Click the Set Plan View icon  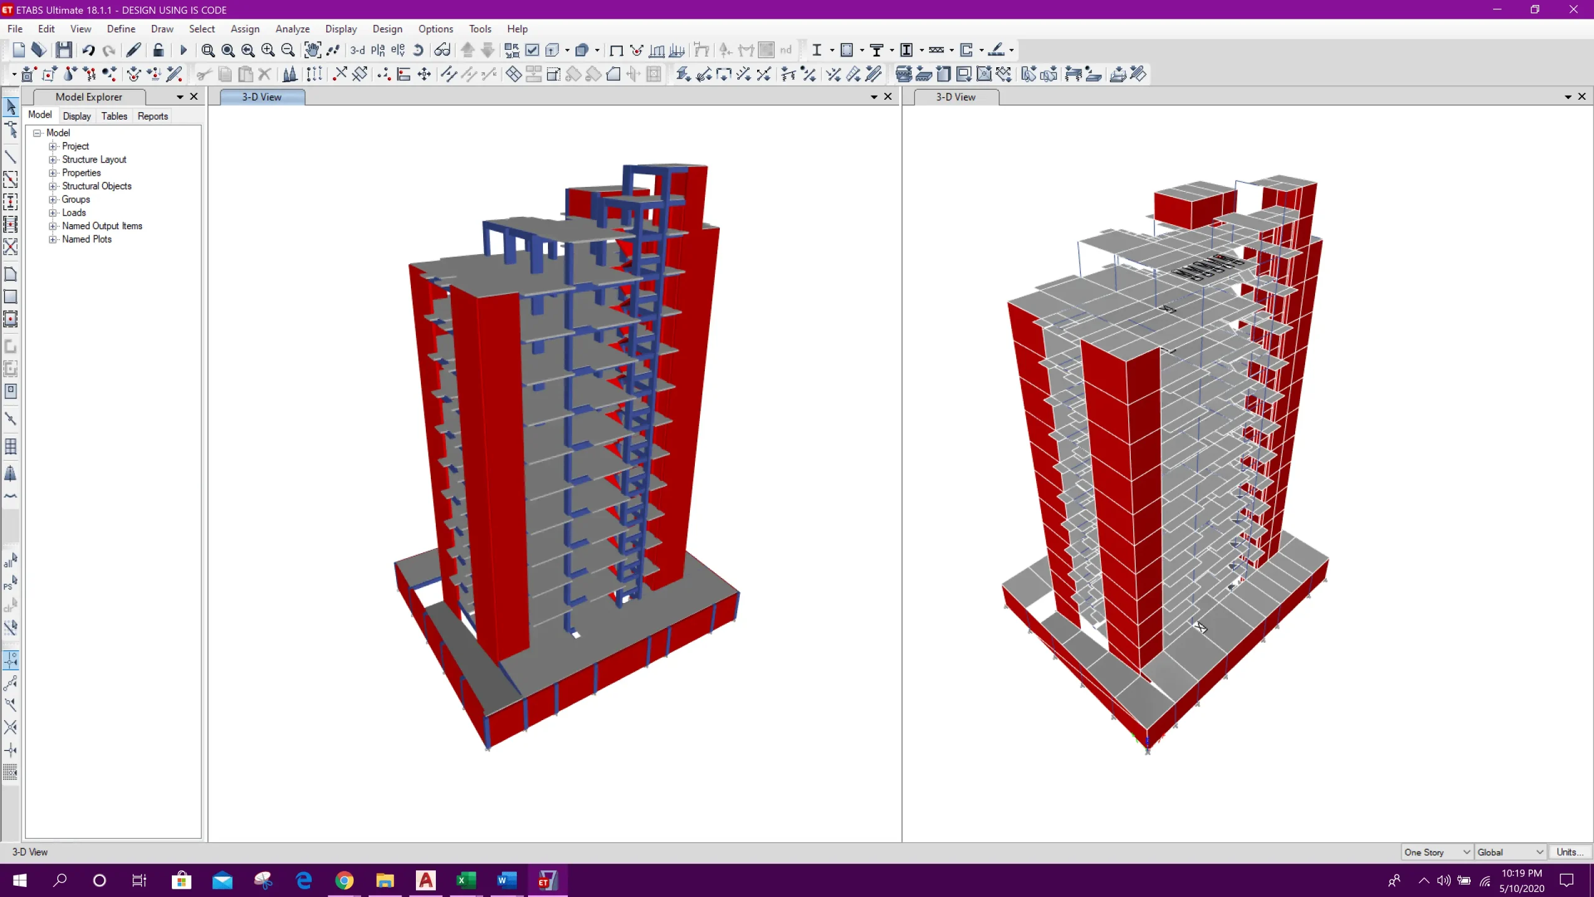(378, 50)
